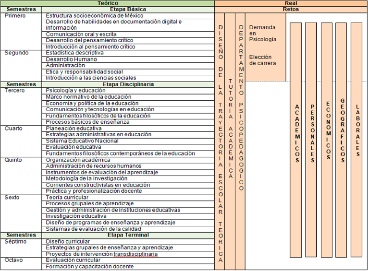Click the Teórico header cell
Image resolution: width=368 pixels, height=271 pixels.
(108, 3)
